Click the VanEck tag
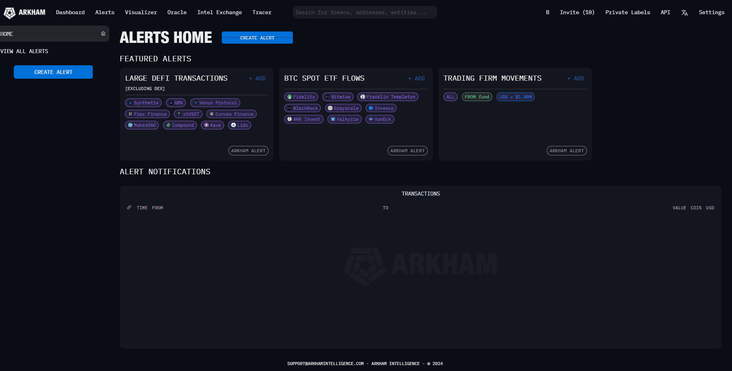This screenshot has height=371, width=732. [x=380, y=119]
